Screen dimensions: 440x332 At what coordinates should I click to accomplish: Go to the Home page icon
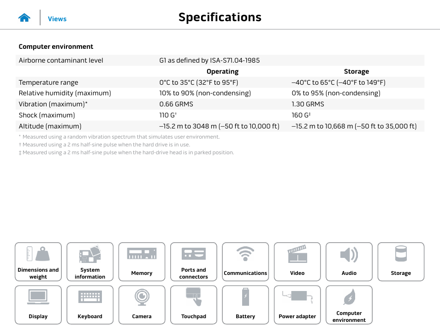pyautogui.click(x=24, y=18)
